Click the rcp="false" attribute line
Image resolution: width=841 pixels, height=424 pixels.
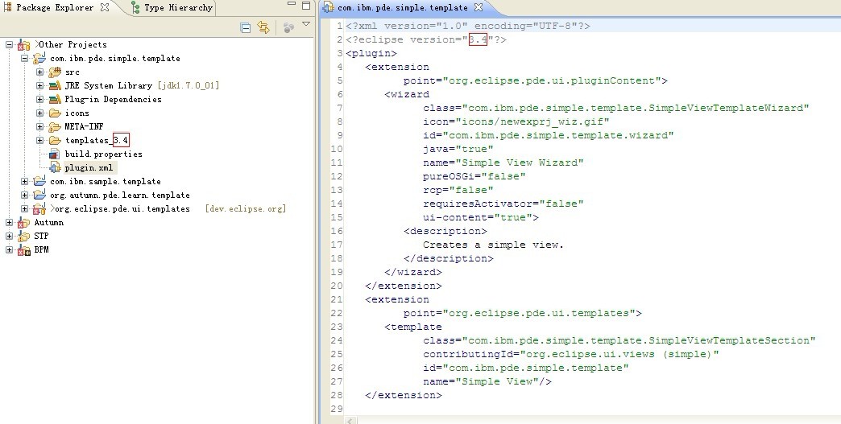(x=458, y=190)
